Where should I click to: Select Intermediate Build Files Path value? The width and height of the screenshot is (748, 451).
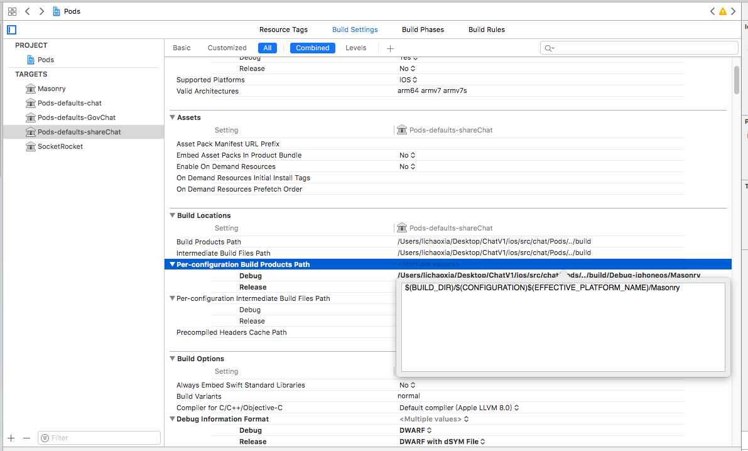pyautogui.click(x=494, y=253)
